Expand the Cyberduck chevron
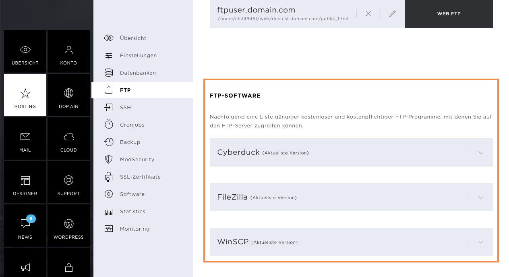This screenshot has height=277, width=509. pyautogui.click(x=480, y=152)
